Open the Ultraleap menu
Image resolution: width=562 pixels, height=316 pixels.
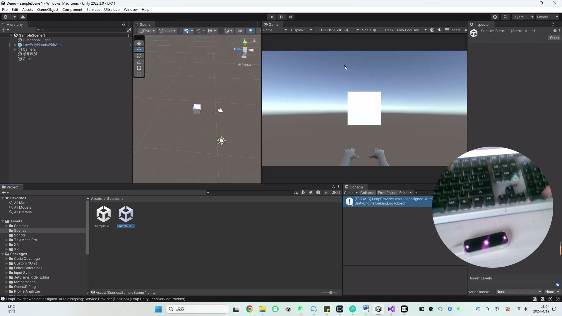tap(112, 9)
